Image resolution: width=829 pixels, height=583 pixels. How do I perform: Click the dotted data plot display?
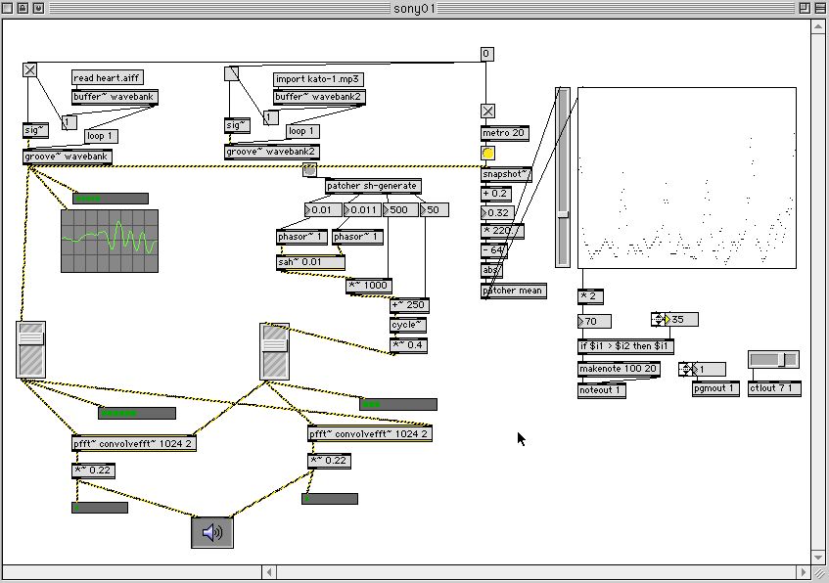point(686,177)
